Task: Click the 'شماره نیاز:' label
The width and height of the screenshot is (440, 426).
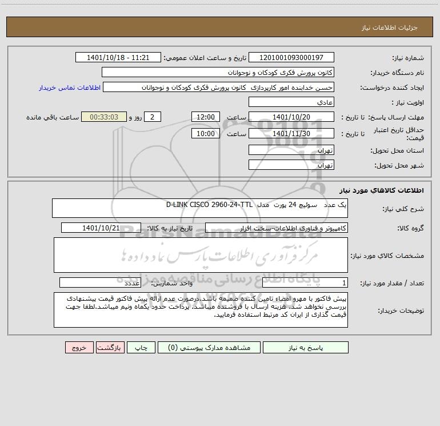Action: tap(408, 58)
